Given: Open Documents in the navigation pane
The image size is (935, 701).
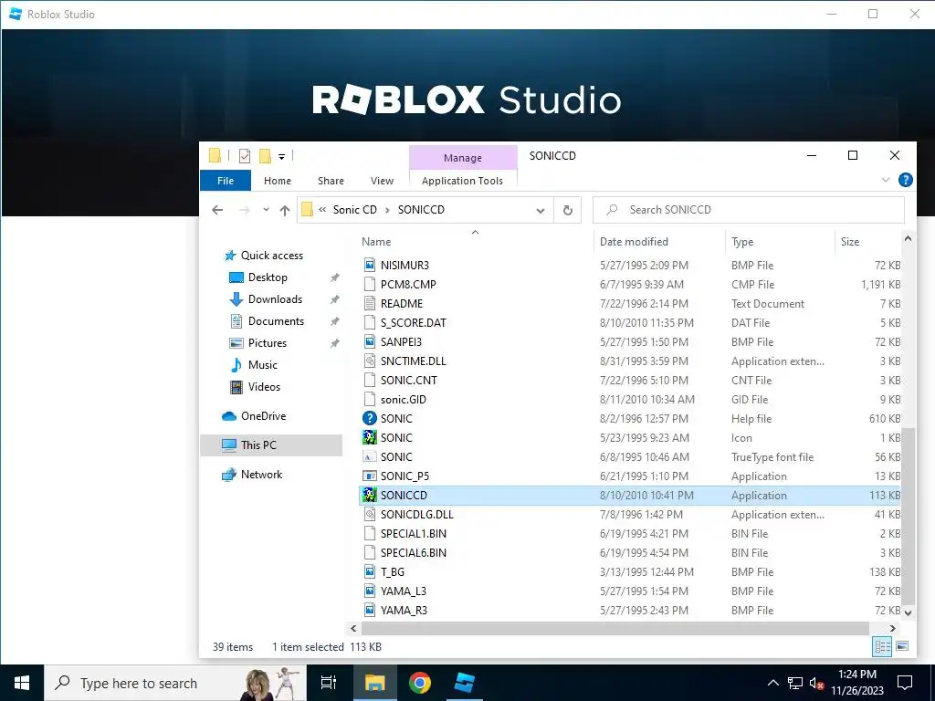Looking at the screenshot, I should pyautogui.click(x=276, y=321).
